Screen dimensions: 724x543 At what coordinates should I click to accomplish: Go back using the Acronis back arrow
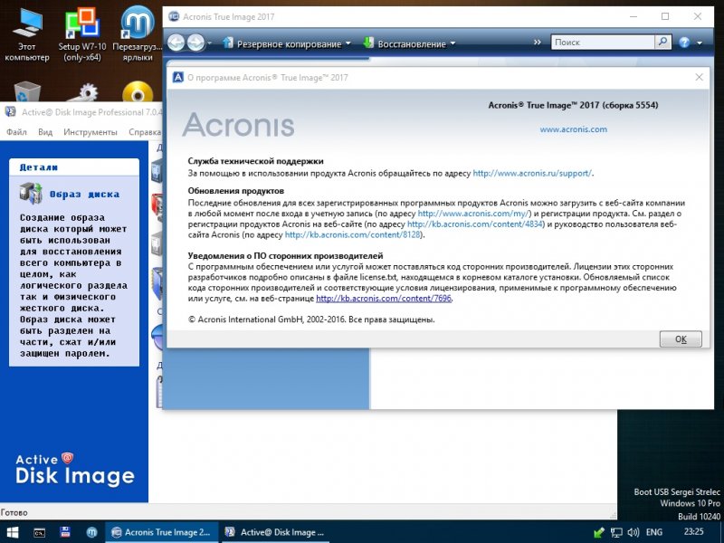176,43
